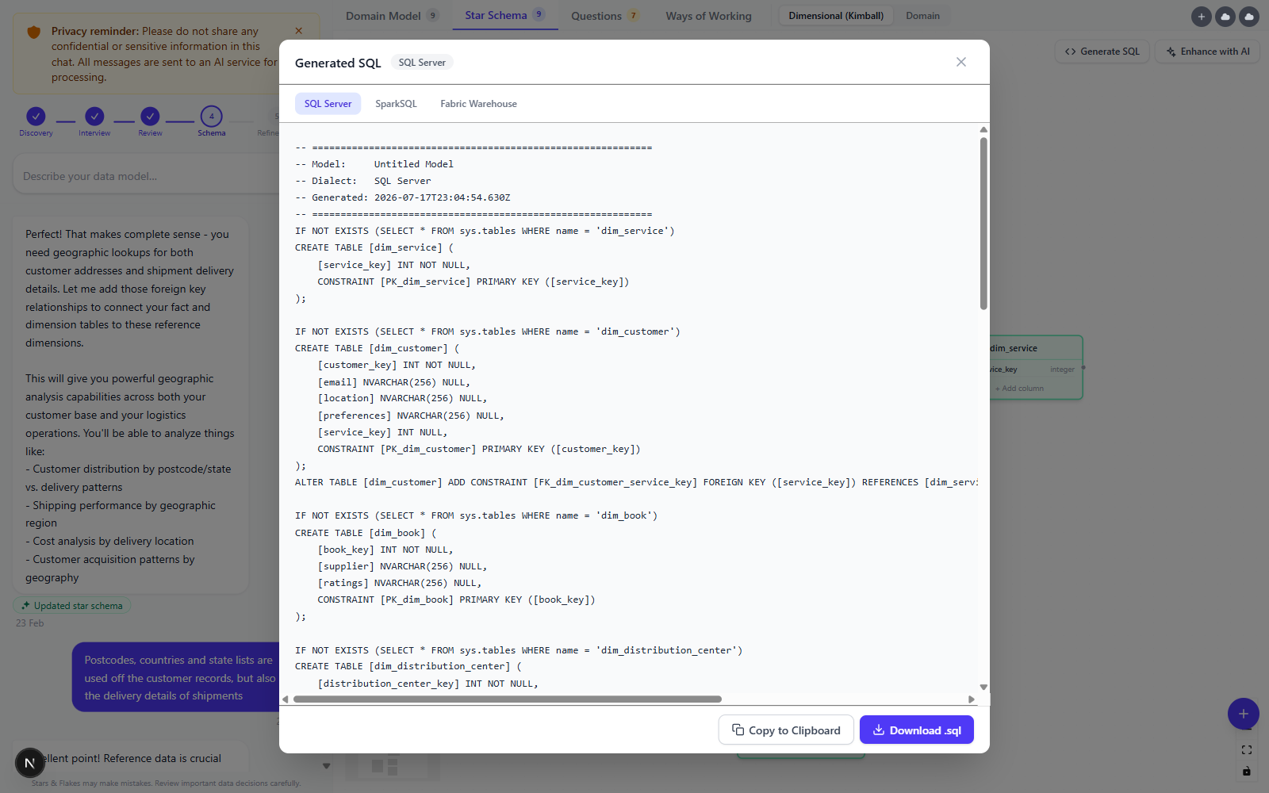Click the user message about postcodes and countries
The height and width of the screenshot is (793, 1269).
coord(175,678)
